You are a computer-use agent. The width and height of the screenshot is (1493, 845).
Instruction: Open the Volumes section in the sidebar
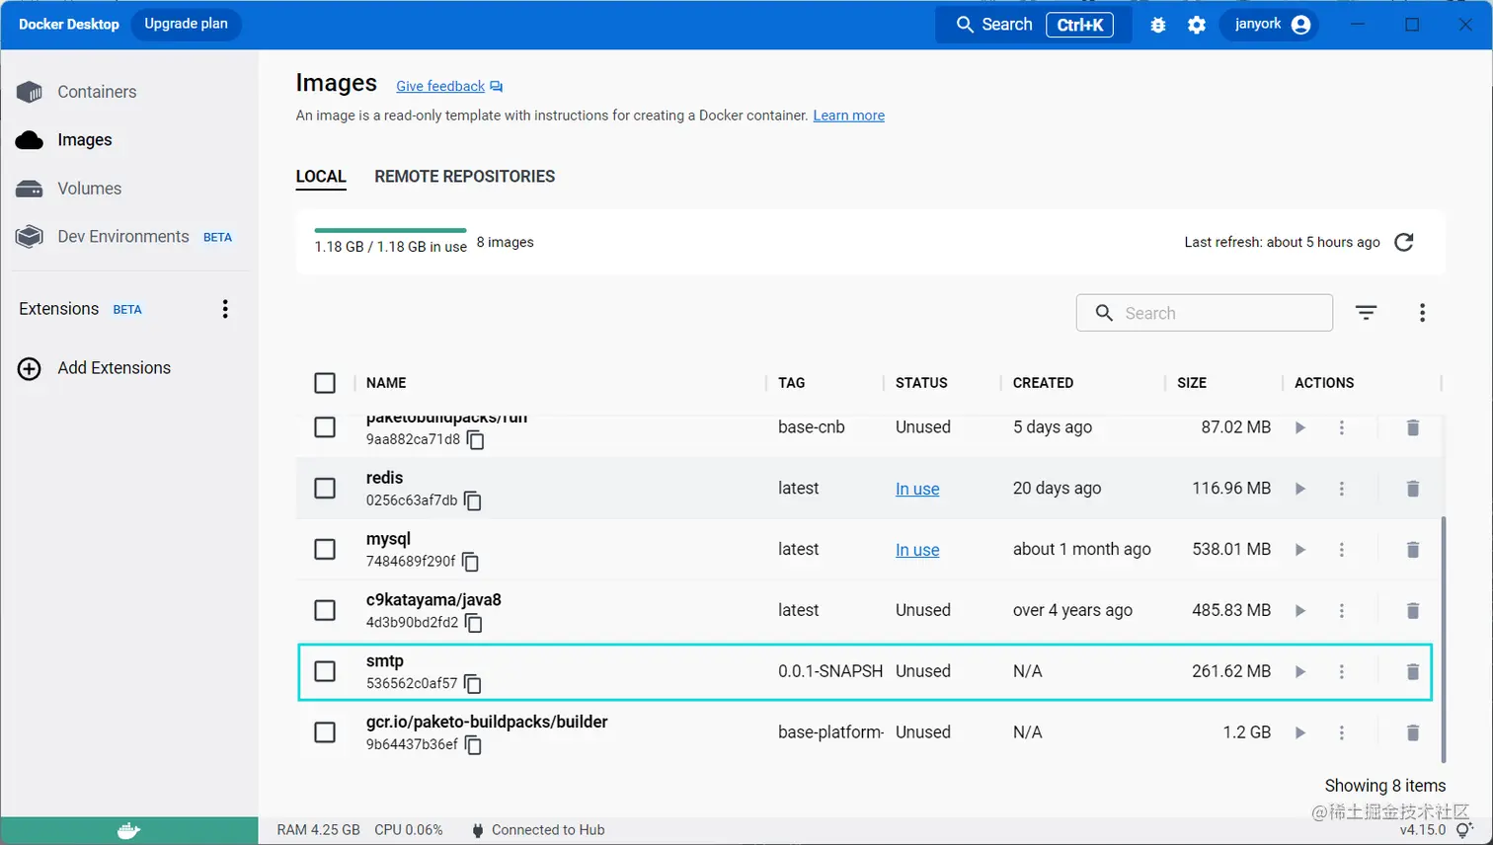(69, 189)
